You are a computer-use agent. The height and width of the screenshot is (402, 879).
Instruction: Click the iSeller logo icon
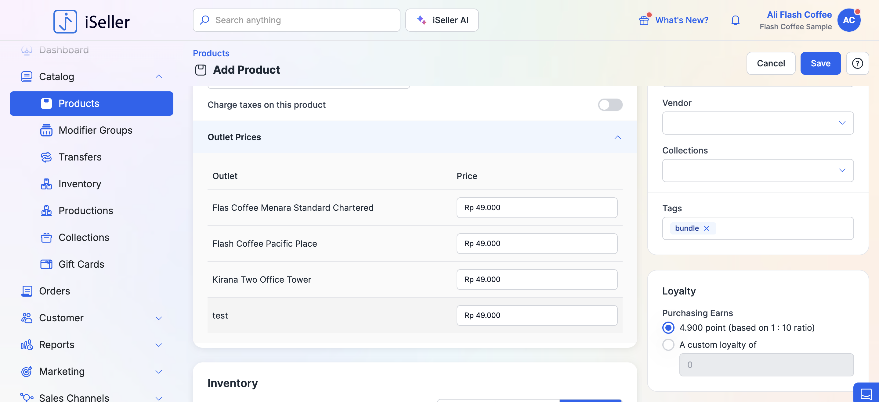tap(65, 21)
